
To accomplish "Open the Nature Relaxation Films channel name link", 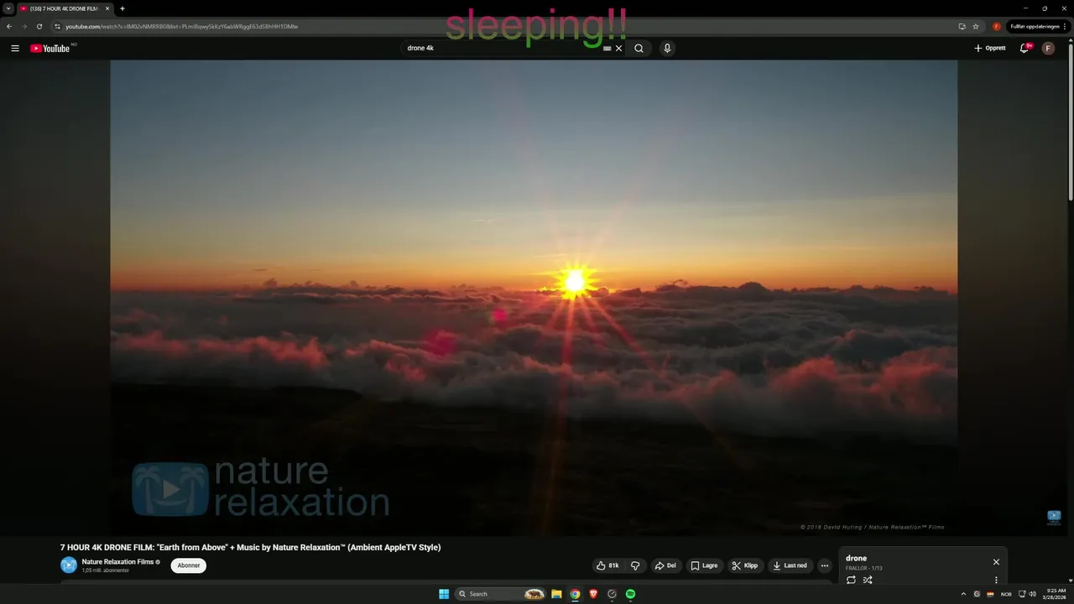I will (x=117, y=561).
